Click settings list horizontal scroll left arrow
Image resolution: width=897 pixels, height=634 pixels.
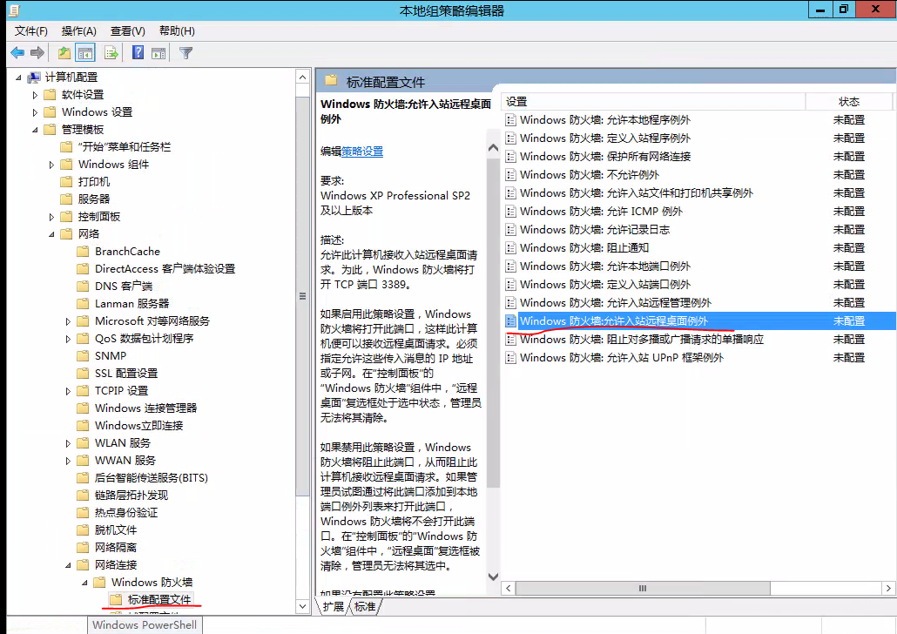tap(508, 588)
